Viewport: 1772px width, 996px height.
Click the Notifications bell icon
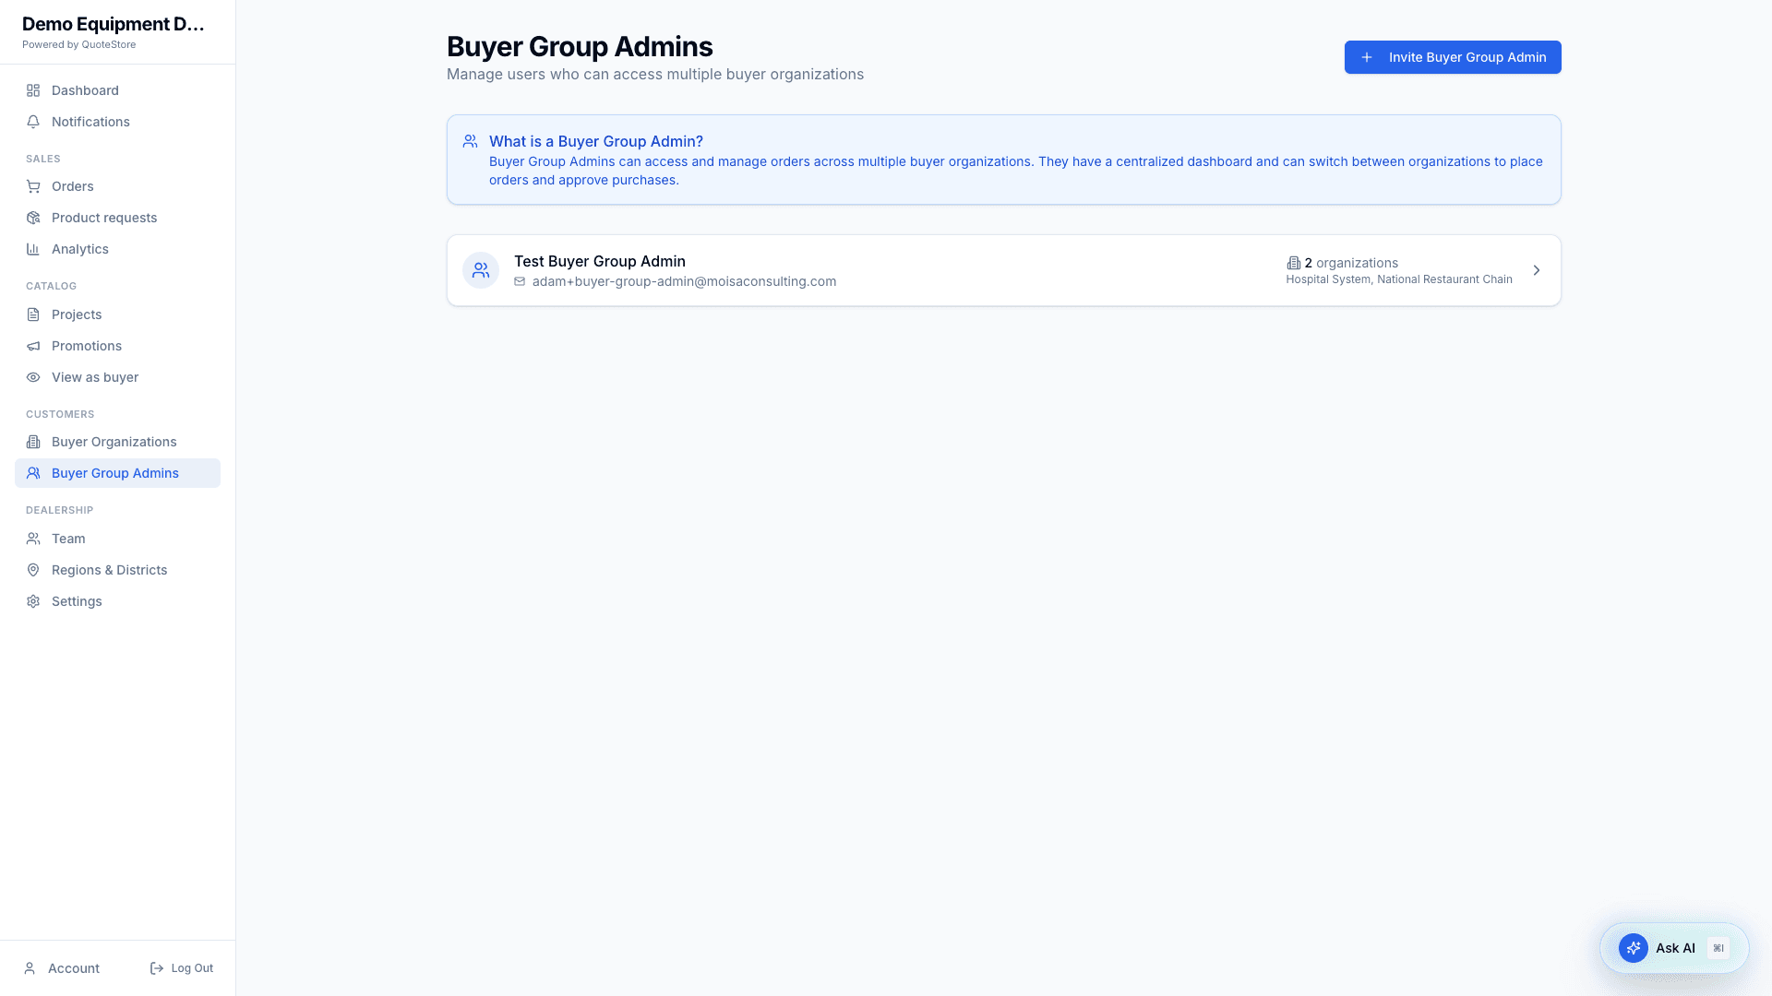tap(33, 122)
